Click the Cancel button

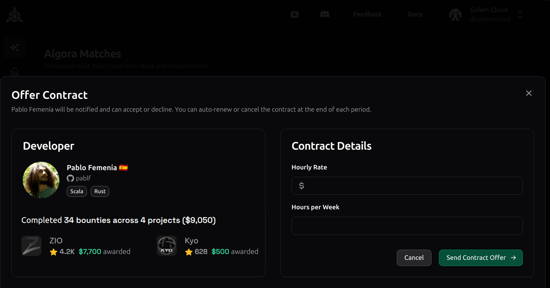(x=414, y=258)
